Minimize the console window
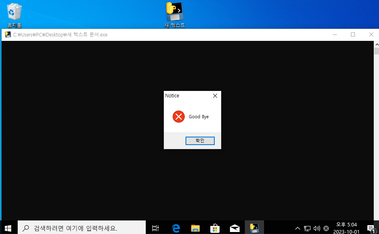Image resolution: width=379 pixels, height=234 pixels. click(x=335, y=34)
